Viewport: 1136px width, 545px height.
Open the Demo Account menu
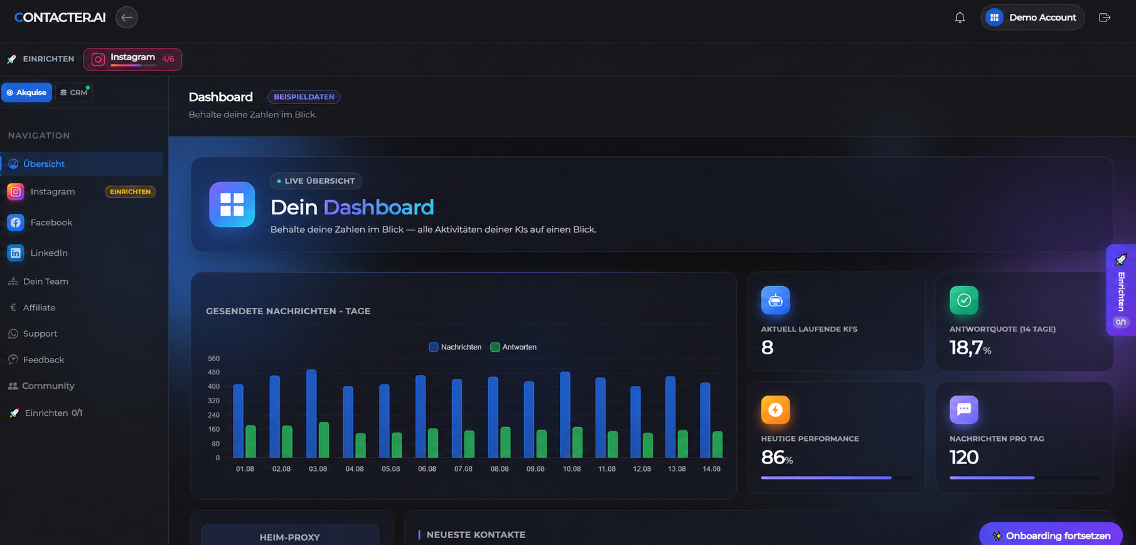[1032, 18]
